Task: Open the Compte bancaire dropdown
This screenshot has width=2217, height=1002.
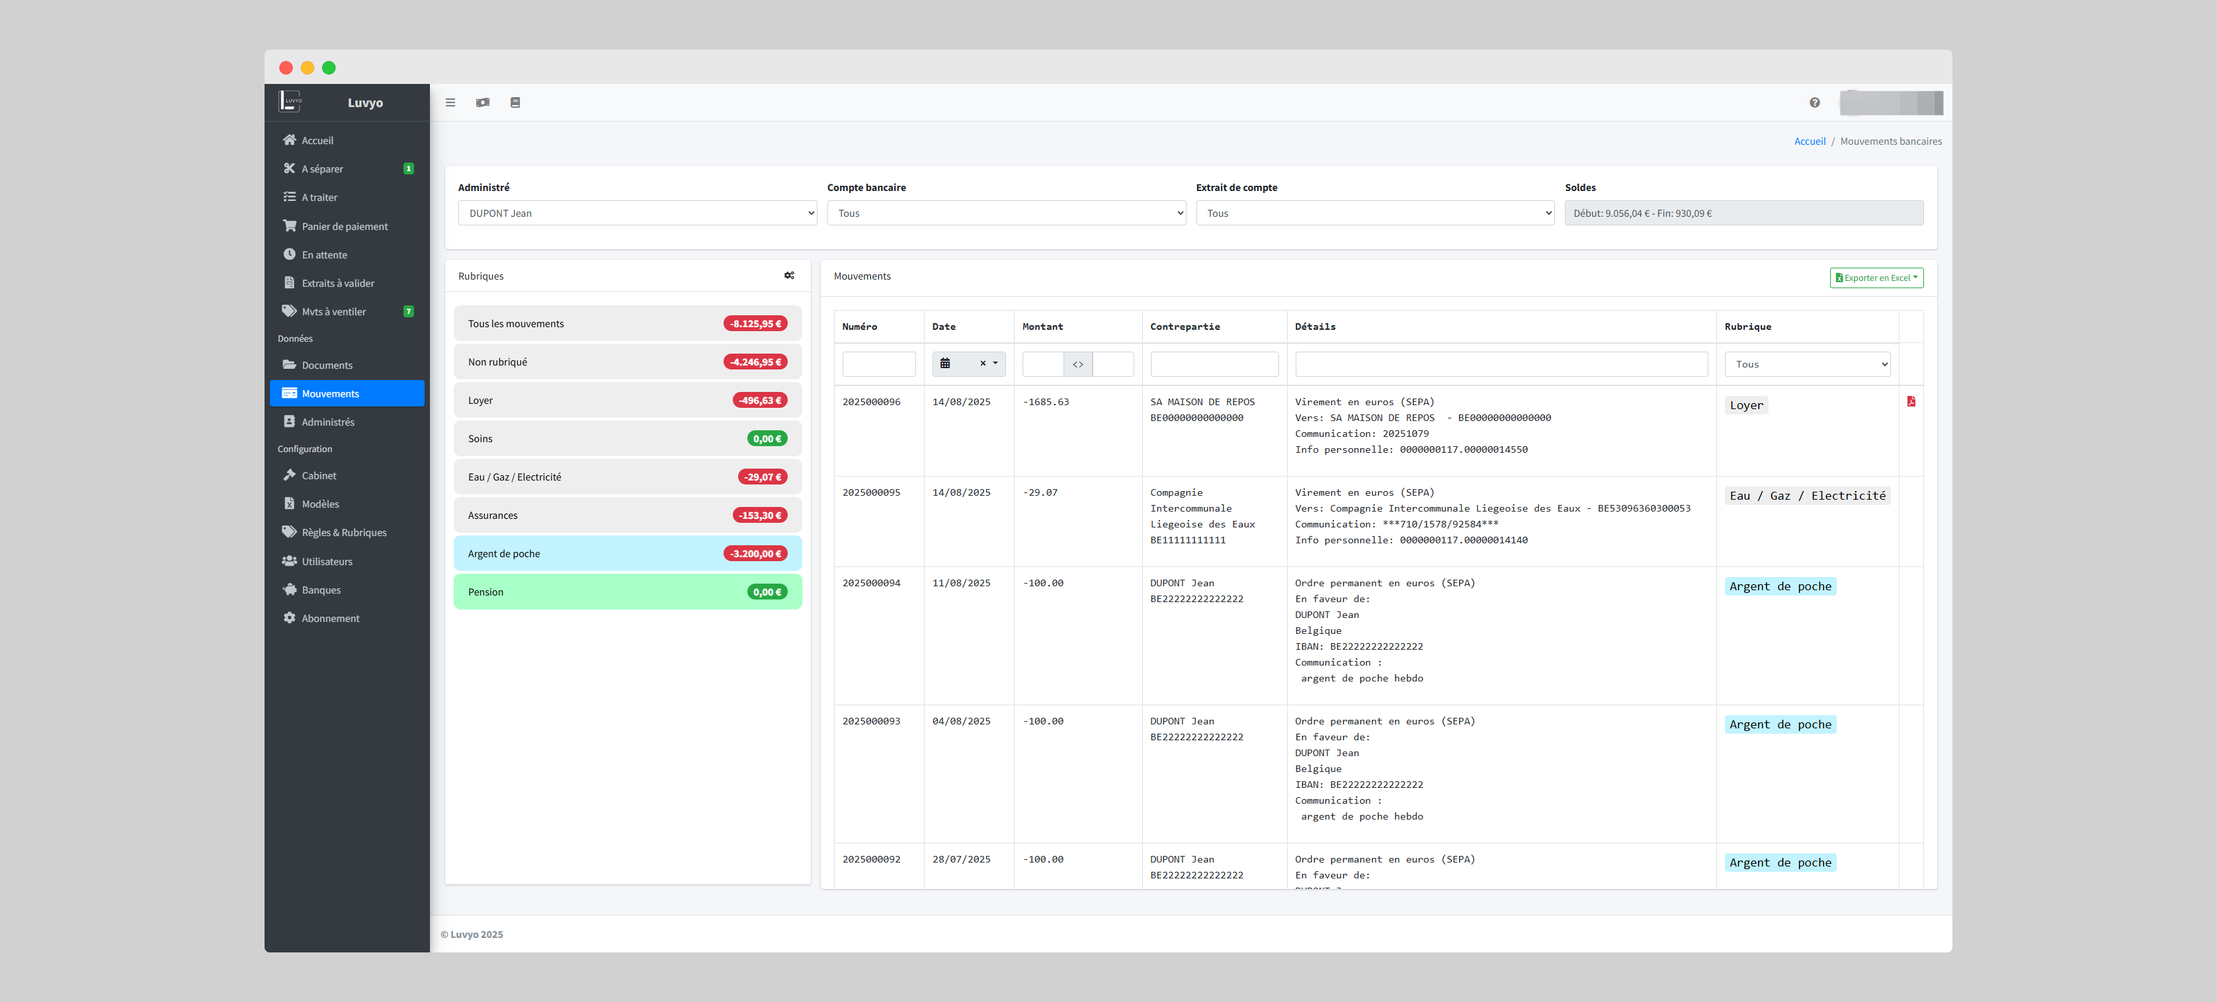Action: click(x=1005, y=213)
